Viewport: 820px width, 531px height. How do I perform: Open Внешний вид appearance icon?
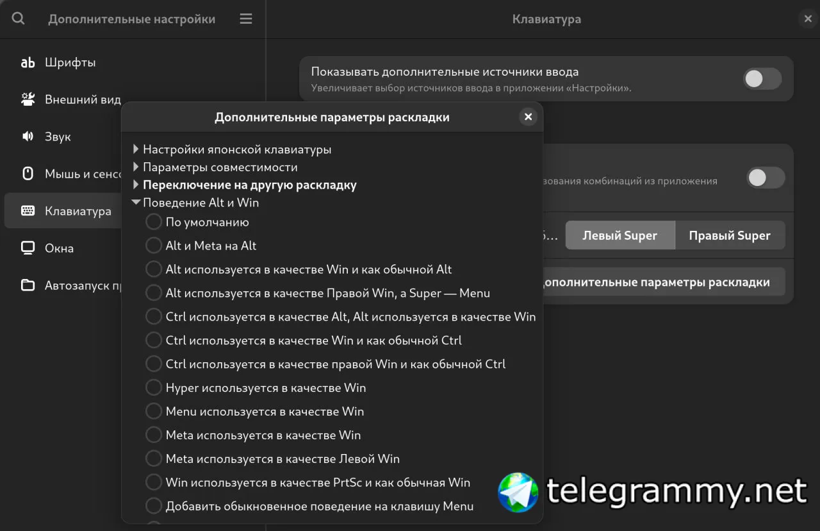point(28,99)
